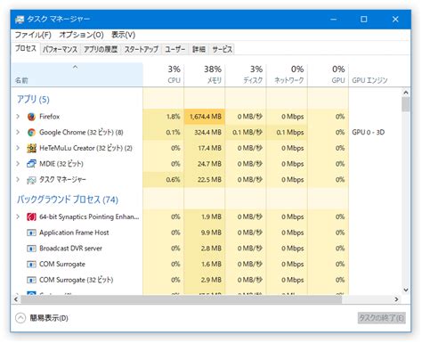Screen dimensions: 422x343
Task: Click the Application Frame Host icon
Action: coord(31,233)
